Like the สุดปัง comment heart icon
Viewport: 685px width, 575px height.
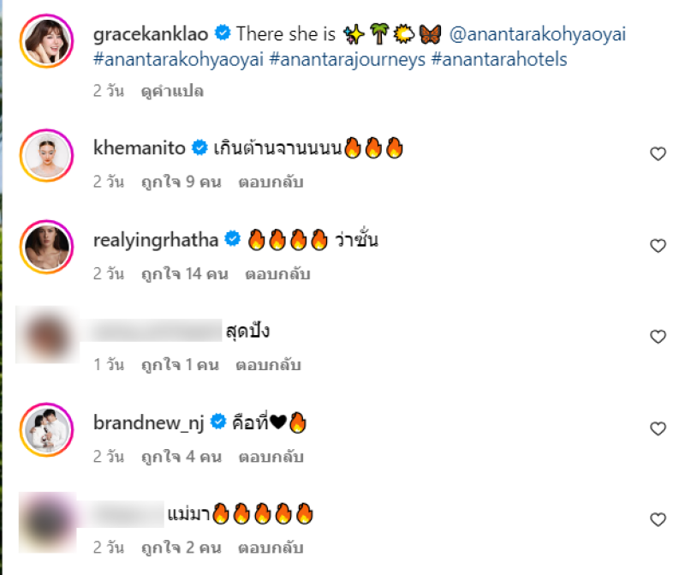[658, 337]
